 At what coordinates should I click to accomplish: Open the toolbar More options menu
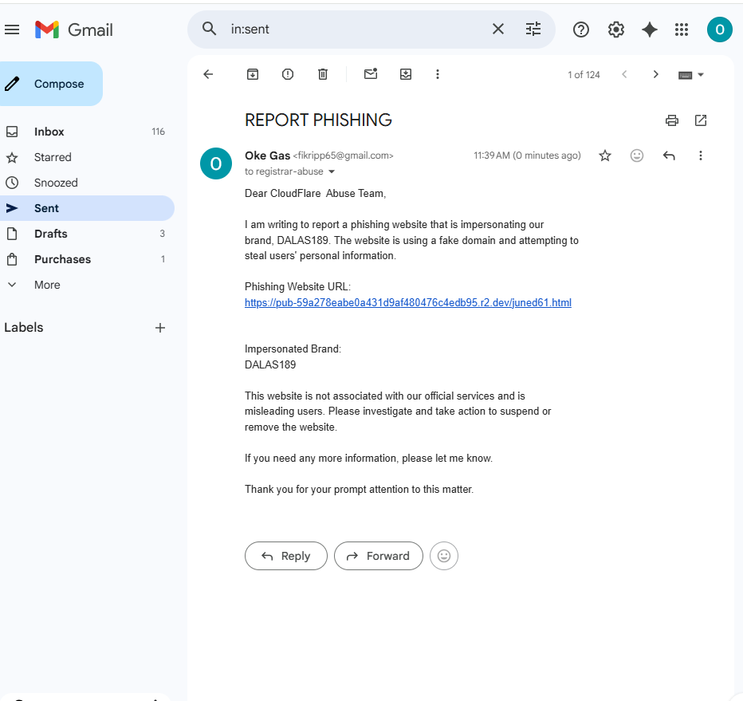point(438,74)
